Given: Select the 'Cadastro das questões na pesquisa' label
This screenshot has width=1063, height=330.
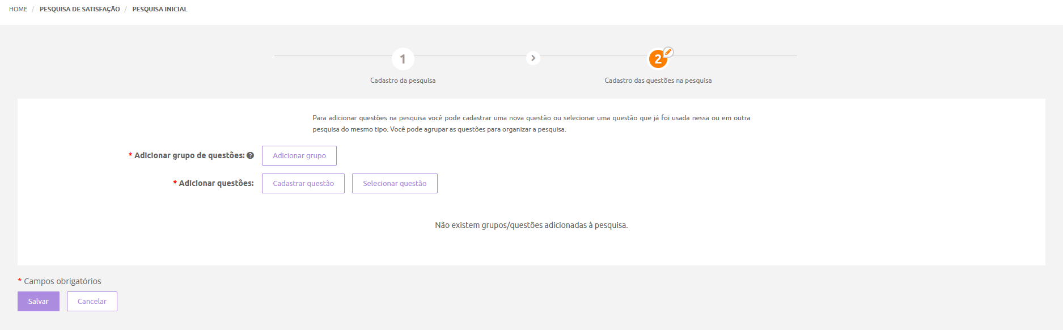Looking at the screenshot, I should 658,81.
